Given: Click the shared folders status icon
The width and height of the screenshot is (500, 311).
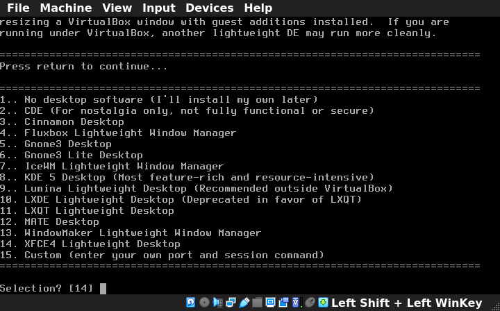Looking at the screenshot, I should [257, 302].
